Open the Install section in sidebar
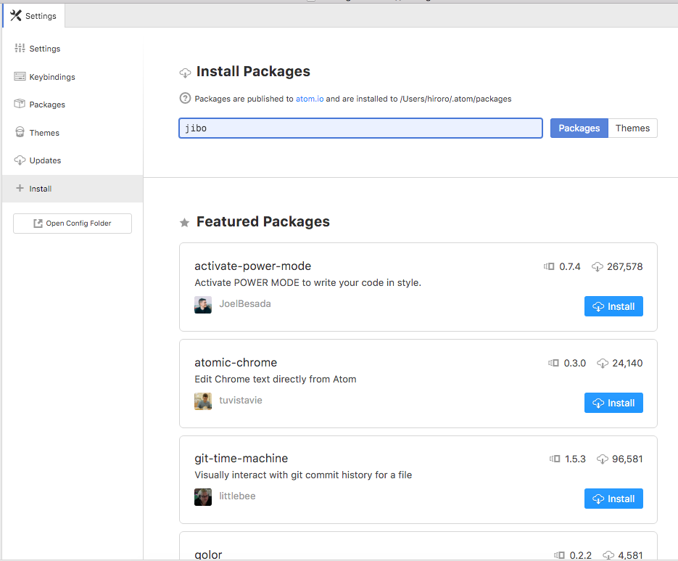The height and width of the screenshot is (561, 678). pyautogui.click(x=41, y=189)
